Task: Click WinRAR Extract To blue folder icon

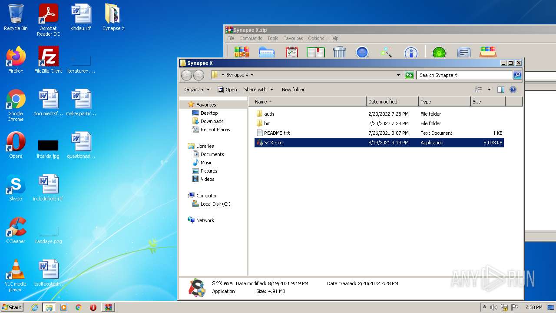Action: pos(267,52)
